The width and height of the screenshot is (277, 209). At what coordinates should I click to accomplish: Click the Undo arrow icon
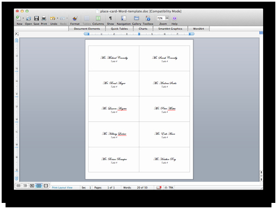coord(53,18)
